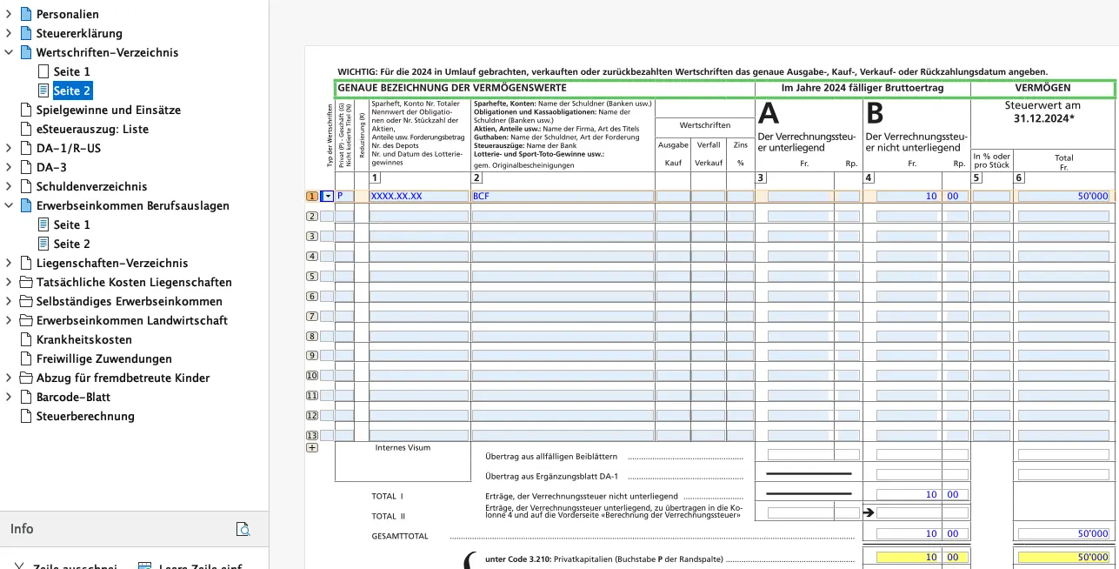Click the row 1 number button
This screenshot has height=569, width=1119.
[312, 197]
